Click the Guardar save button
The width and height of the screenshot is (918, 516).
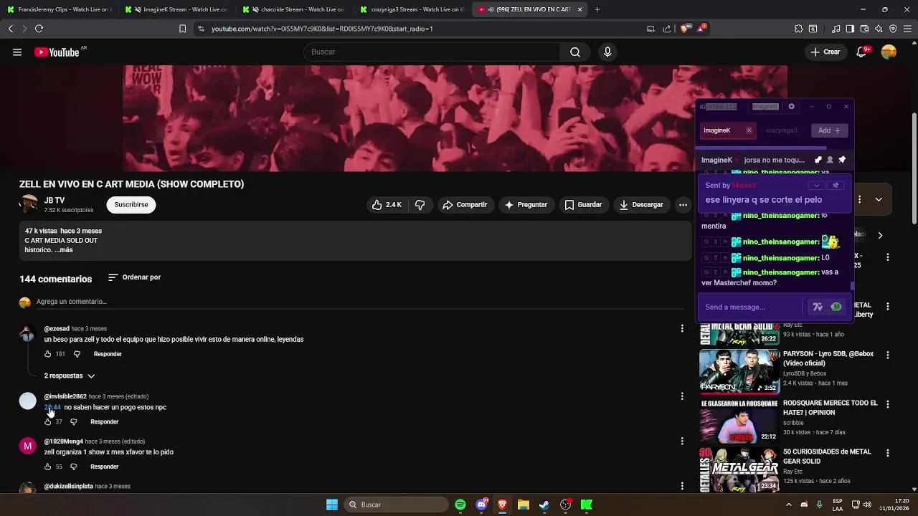click(x=582, y=205)
